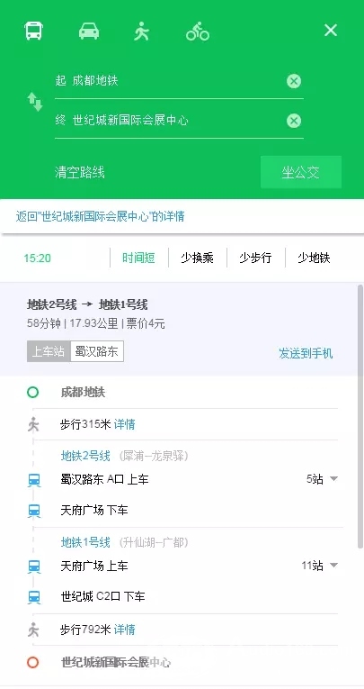Image resolution: width=364 pixels, height=689 pixels.
Task: Swap start and end points arrows
Action: pyautogui.click(x=35, y=102)
